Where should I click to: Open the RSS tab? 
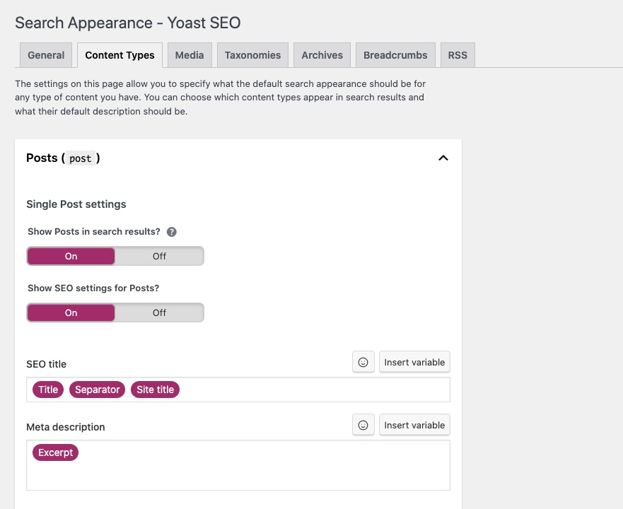pos(458,55)
